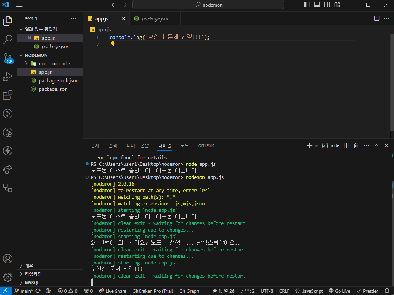The image size is (394, 295).
Task: Open the Explorer view in activity bar
Action: [x=8, y=21]
